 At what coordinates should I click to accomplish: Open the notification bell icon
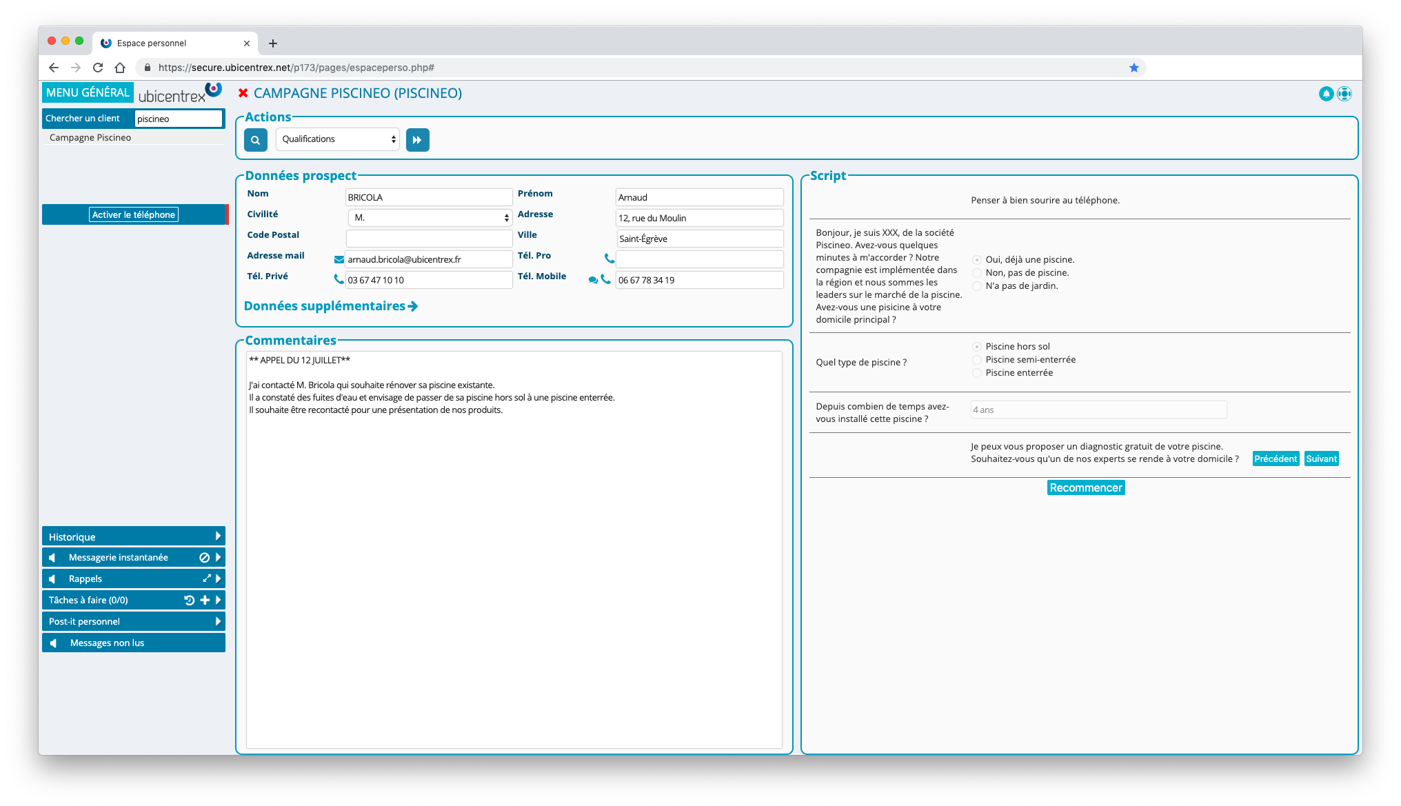click(1325, 94)
